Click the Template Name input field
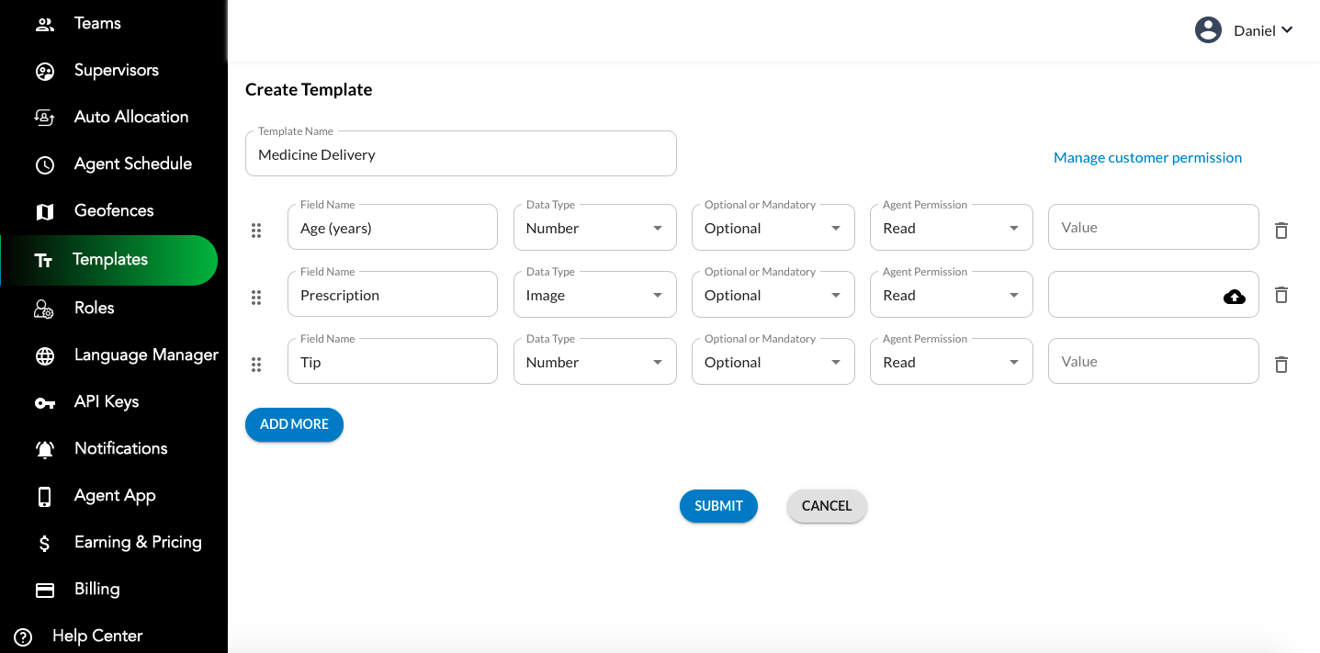Viewport: 1320px width, 653px height. click(460, 154)
